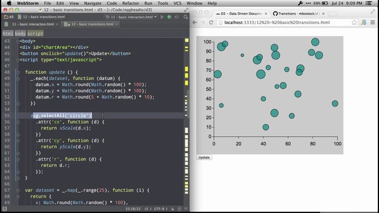
Task: Click the Debug bug icon in WebStorm toolbar
Action: coord(169,17)
